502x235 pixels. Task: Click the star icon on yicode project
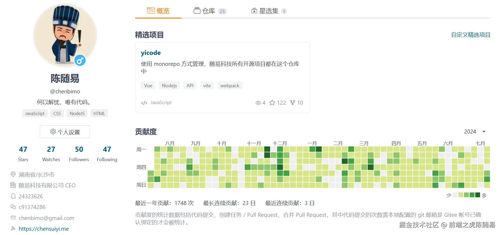272,103
